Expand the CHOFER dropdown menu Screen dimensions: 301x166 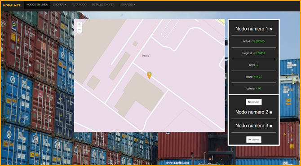59,4
